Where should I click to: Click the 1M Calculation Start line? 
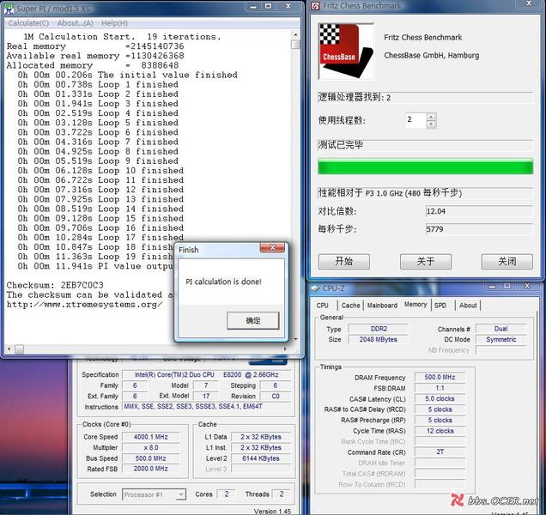(122, 37)
